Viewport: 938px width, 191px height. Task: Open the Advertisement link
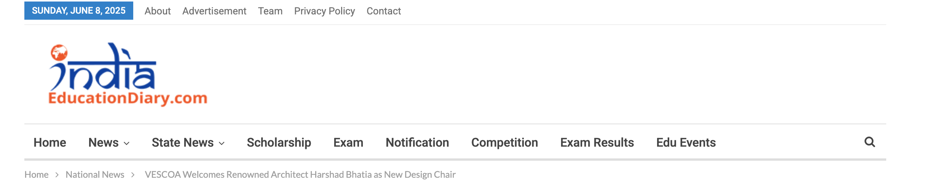214,11
